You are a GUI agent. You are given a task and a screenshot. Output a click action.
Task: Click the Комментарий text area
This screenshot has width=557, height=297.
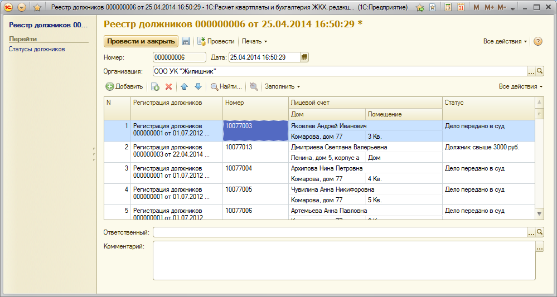coord(344,261)
